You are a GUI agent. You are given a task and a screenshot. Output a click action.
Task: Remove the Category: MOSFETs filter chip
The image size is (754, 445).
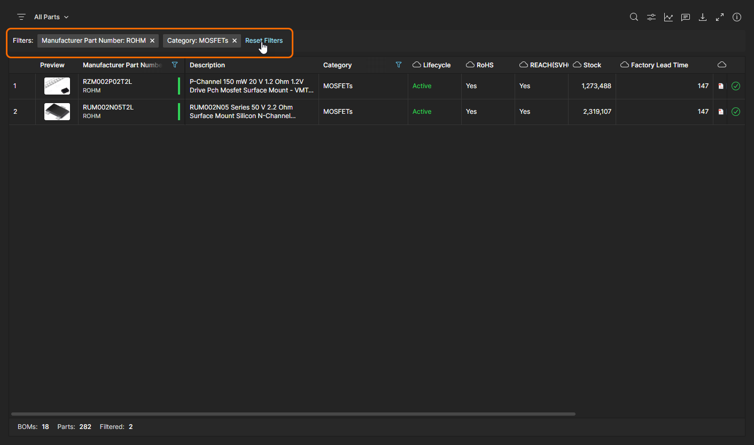pos(234,41)
